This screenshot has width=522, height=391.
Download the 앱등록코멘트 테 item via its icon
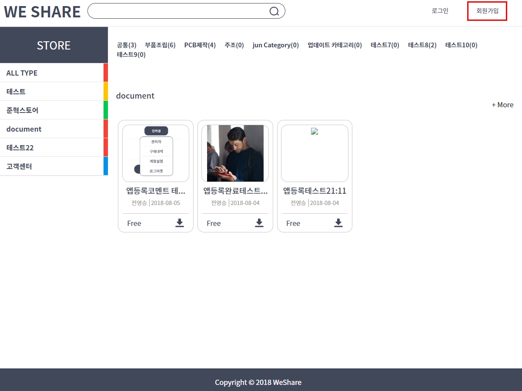tap(180, 223)
